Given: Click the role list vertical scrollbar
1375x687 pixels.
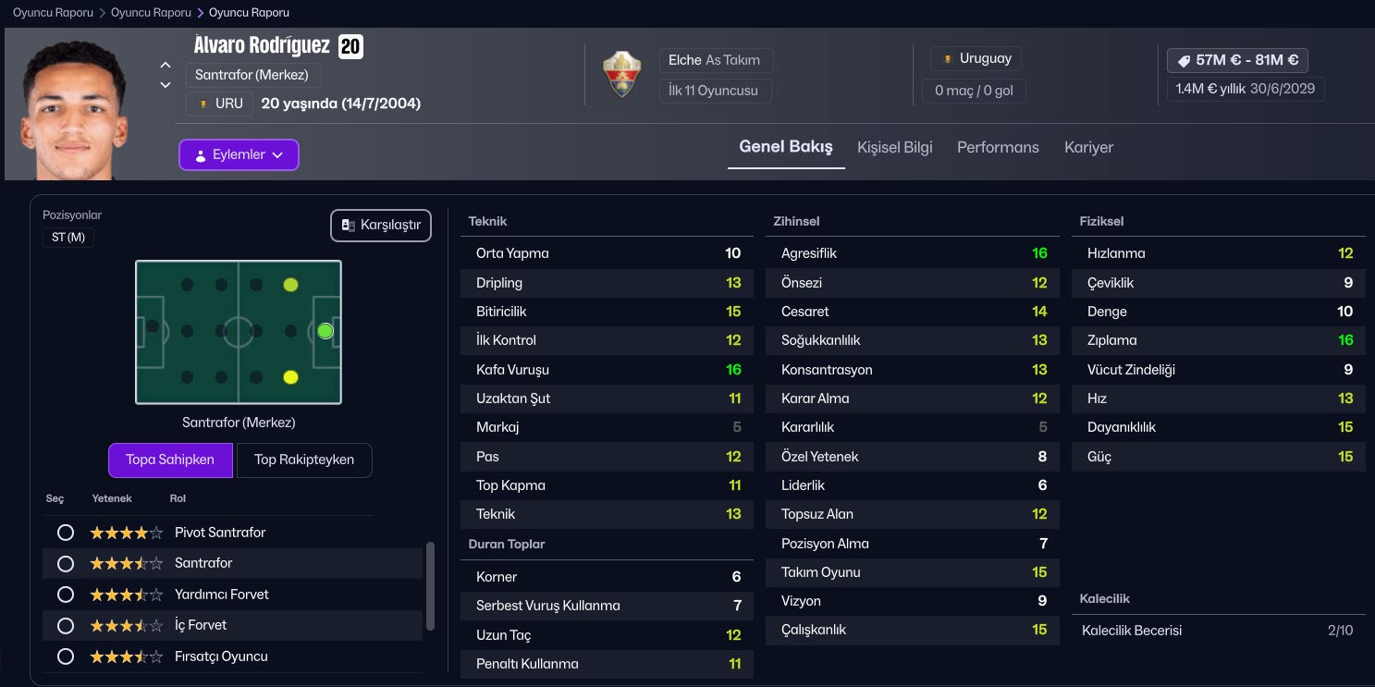Looking at the screenshot, I should pos(430,586).
